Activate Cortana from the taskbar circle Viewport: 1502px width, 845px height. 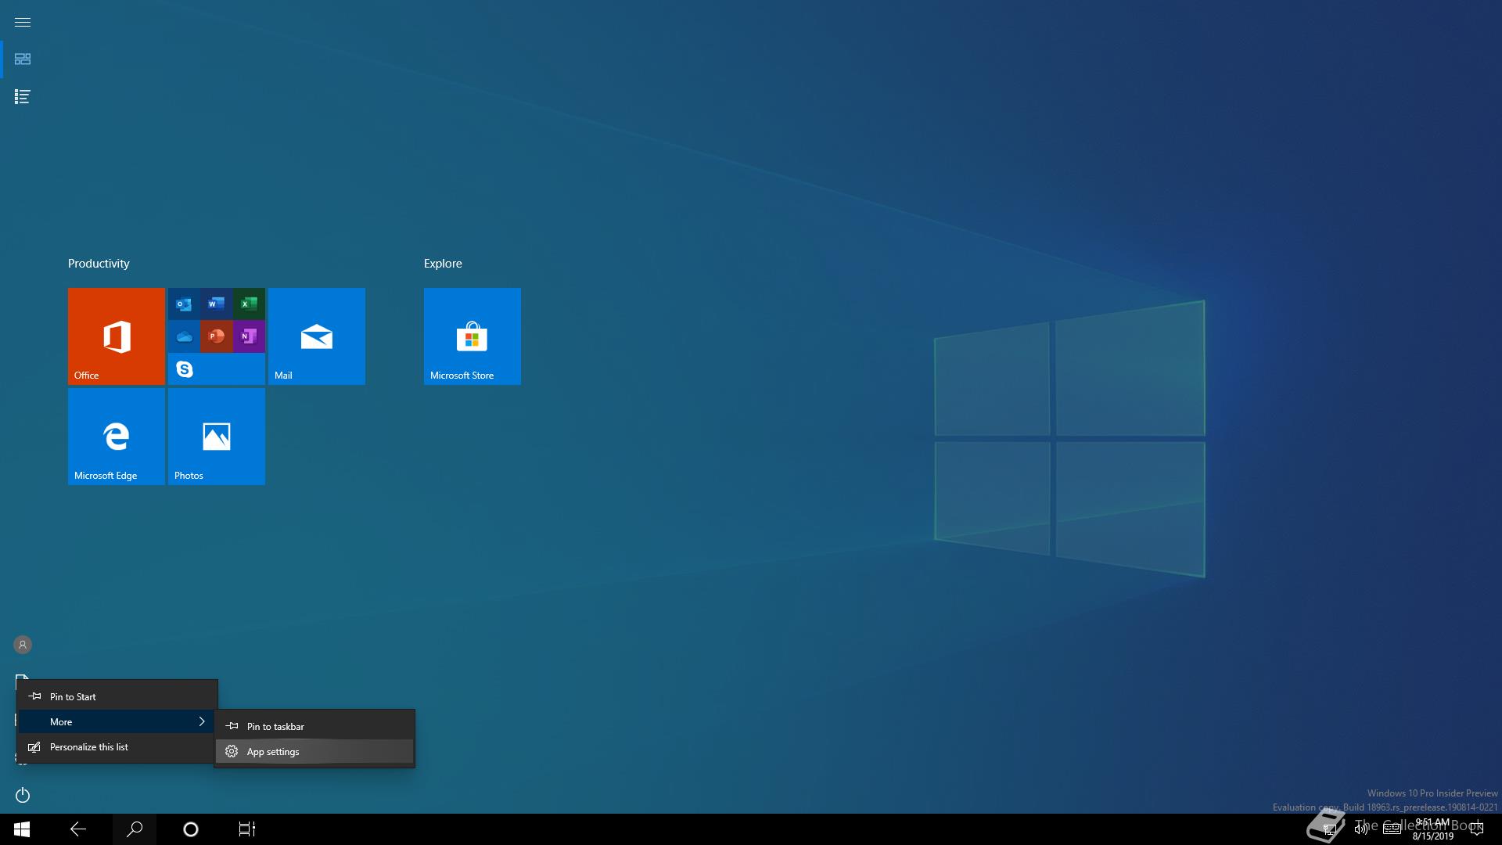point(191,829)
